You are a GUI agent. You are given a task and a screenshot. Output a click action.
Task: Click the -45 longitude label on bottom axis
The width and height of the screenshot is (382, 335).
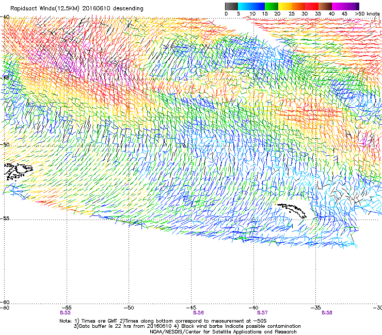191,308
